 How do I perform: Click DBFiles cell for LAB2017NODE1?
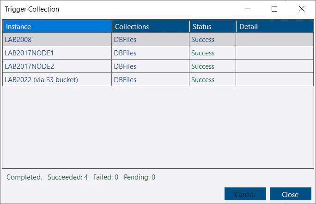[150, 53]
